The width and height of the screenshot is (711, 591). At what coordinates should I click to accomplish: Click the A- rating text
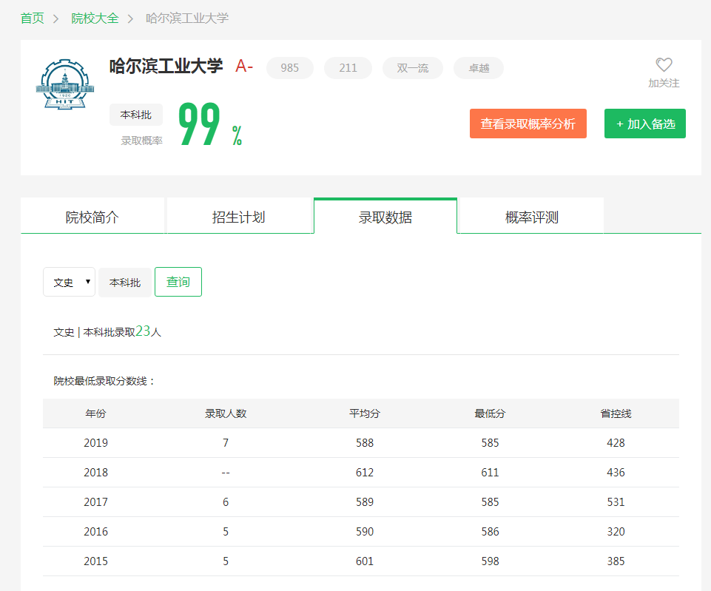pyautogui.click(x=244, y=67)
